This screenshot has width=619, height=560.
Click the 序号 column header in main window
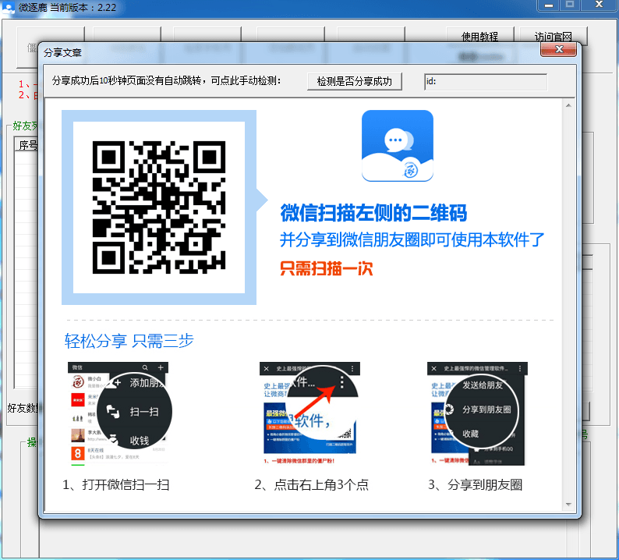(27, 145)
